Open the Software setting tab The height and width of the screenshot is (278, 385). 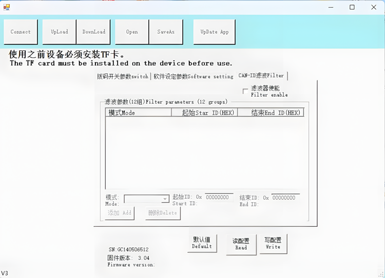193,76
